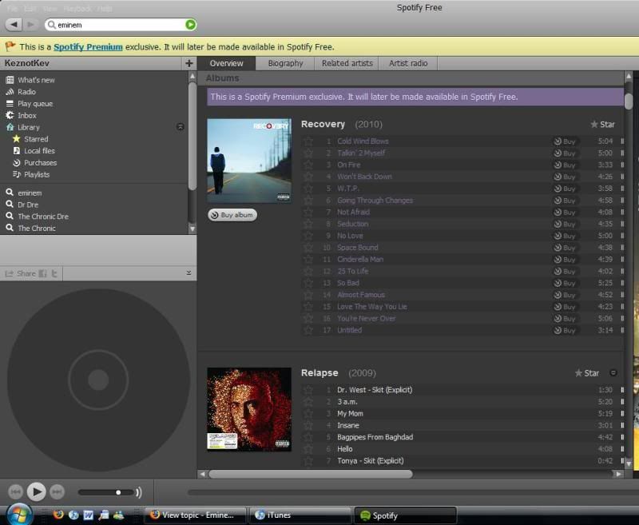Click the volume slider handle
This screenshot has width=639, height=525.
(118, 492)
